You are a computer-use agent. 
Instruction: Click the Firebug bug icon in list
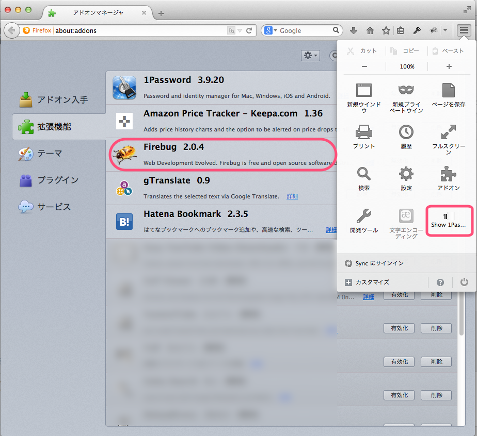[x=124, y=155]
